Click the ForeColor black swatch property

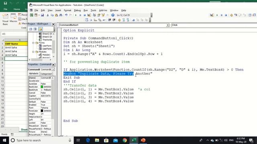[42, 111]
